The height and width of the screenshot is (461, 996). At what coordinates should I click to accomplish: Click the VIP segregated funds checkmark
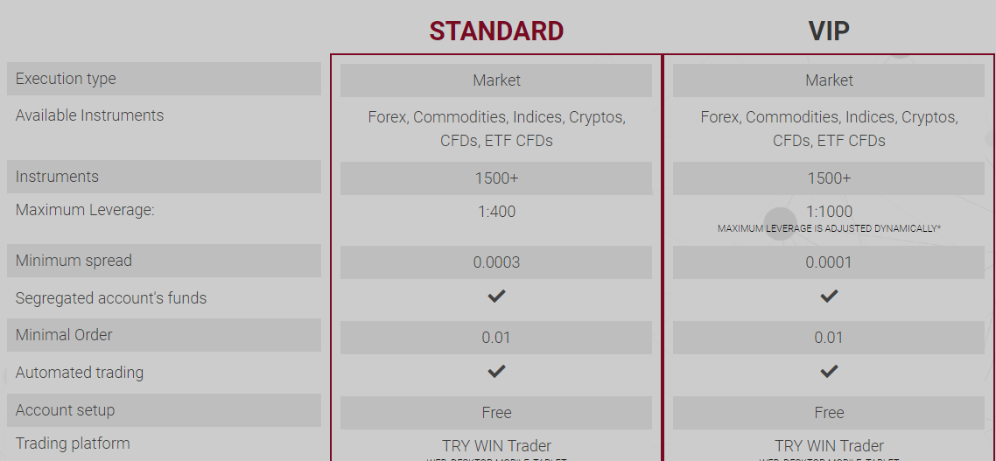[829, 296]
